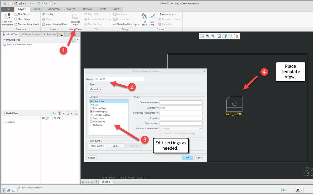
Task: Click the Model Tree show/hide icon with dropdown
Action: point(53,113)
